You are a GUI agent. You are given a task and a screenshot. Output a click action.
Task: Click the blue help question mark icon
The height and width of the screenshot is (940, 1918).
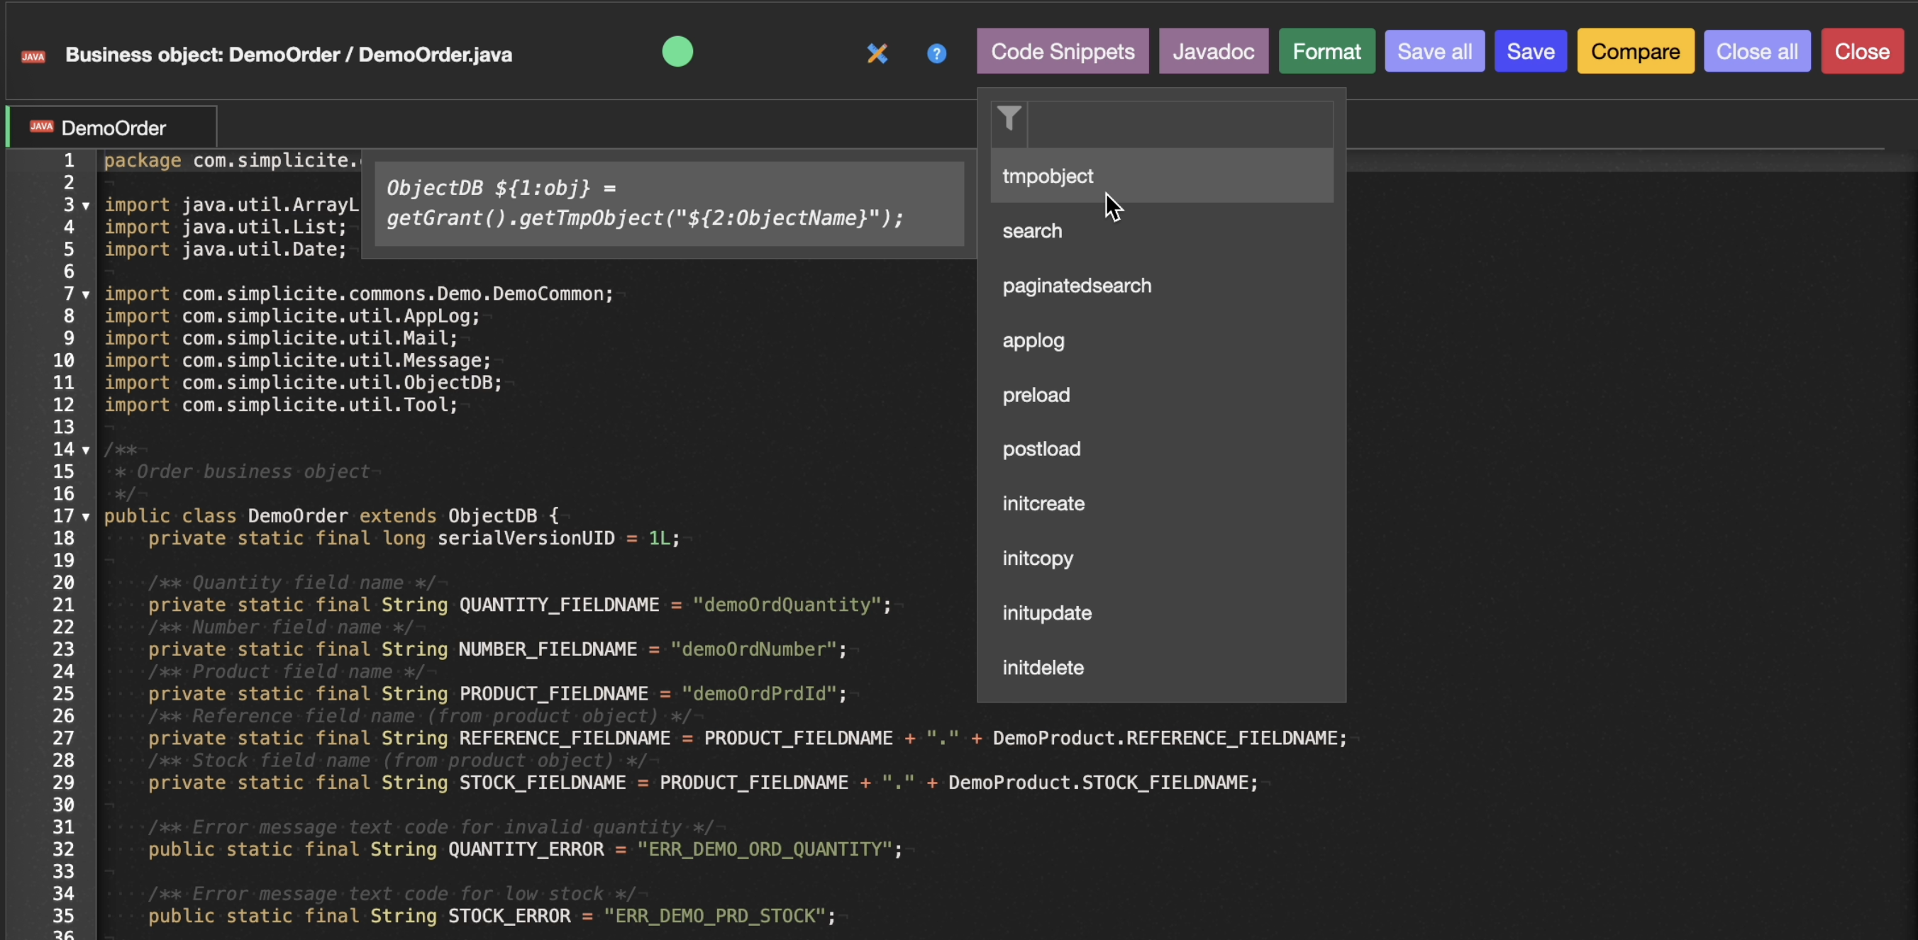[x=937, y=54]
